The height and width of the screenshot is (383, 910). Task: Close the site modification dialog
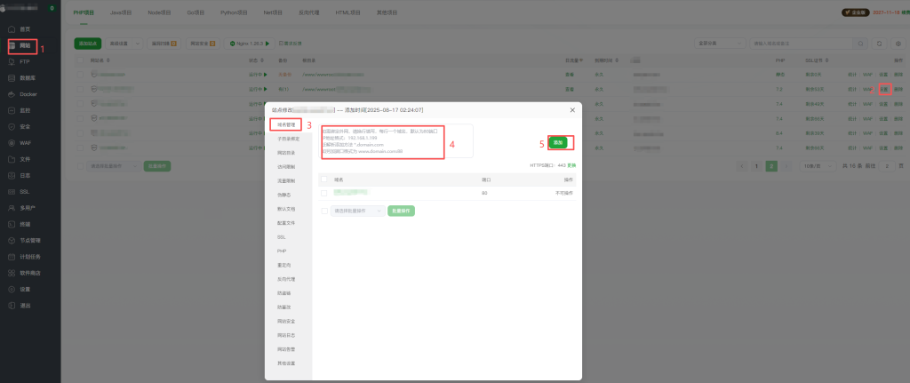click(572, 109)
